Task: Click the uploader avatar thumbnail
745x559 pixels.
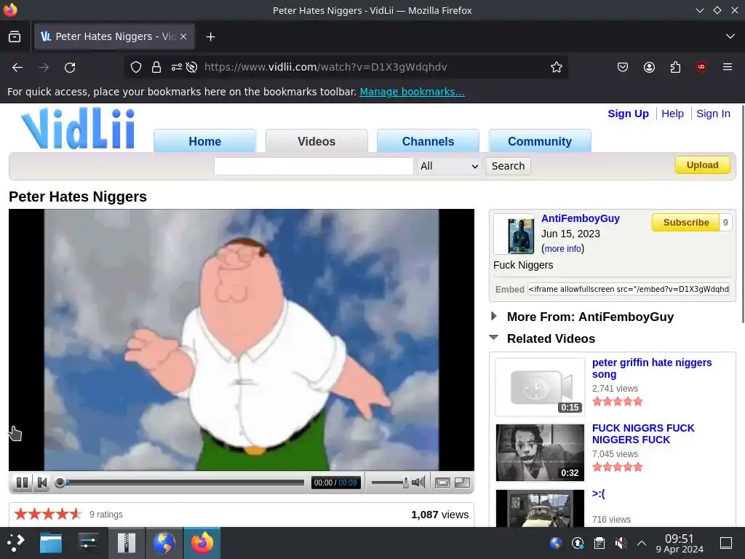Action: pyautogui.click(x=514, y=234)
